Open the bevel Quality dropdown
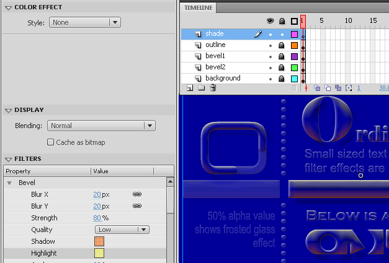389x263 pixels. [122, 230]
